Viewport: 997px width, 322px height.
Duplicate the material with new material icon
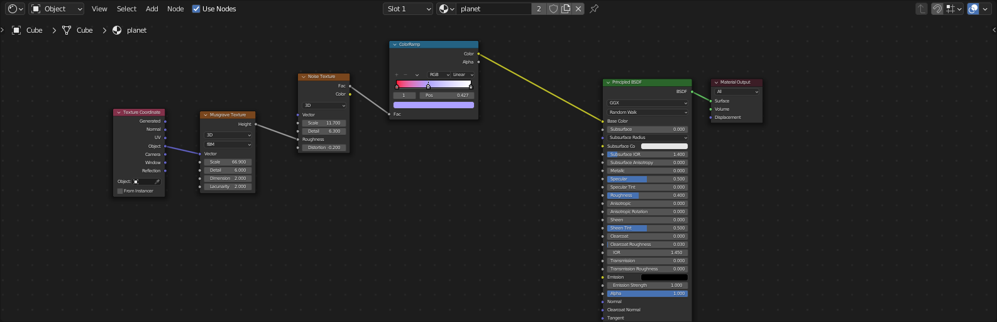[x=566, y=9]
